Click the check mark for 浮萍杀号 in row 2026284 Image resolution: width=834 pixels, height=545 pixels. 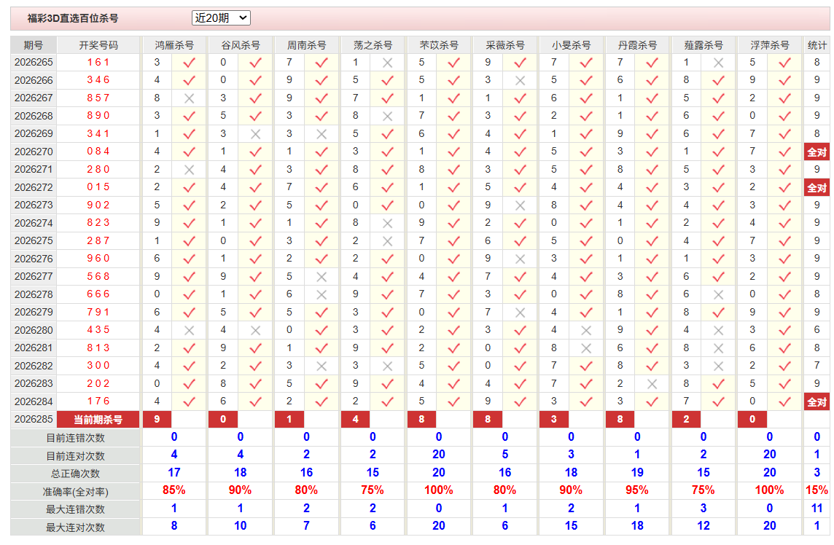point(784,401)
